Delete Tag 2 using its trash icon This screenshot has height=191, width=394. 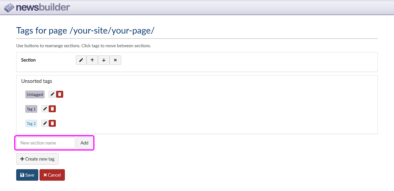click(52, 123)
